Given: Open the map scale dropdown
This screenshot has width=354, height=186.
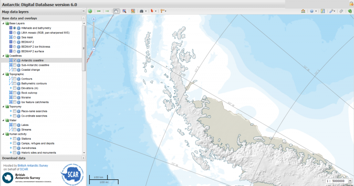Looking at the screenshot, I should [350, 181].
